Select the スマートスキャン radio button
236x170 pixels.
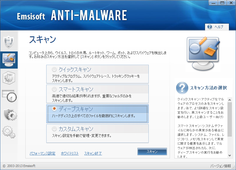(x=54, y=89)
